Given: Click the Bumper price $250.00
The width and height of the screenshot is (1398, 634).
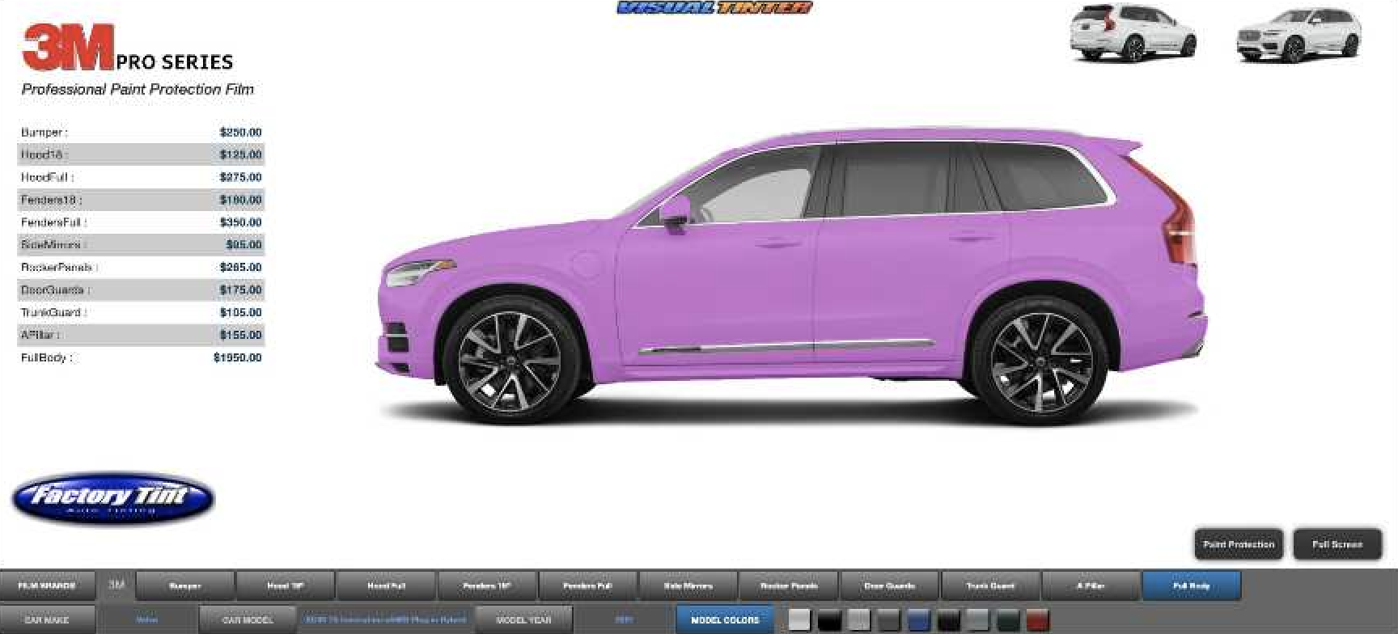Looking at the screenshot, I should pyautogui.click(x=240, y=133).
